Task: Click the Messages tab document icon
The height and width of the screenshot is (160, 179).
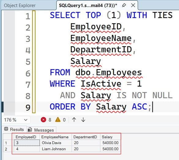Action: pyautogui.click(x=30, y=130)
